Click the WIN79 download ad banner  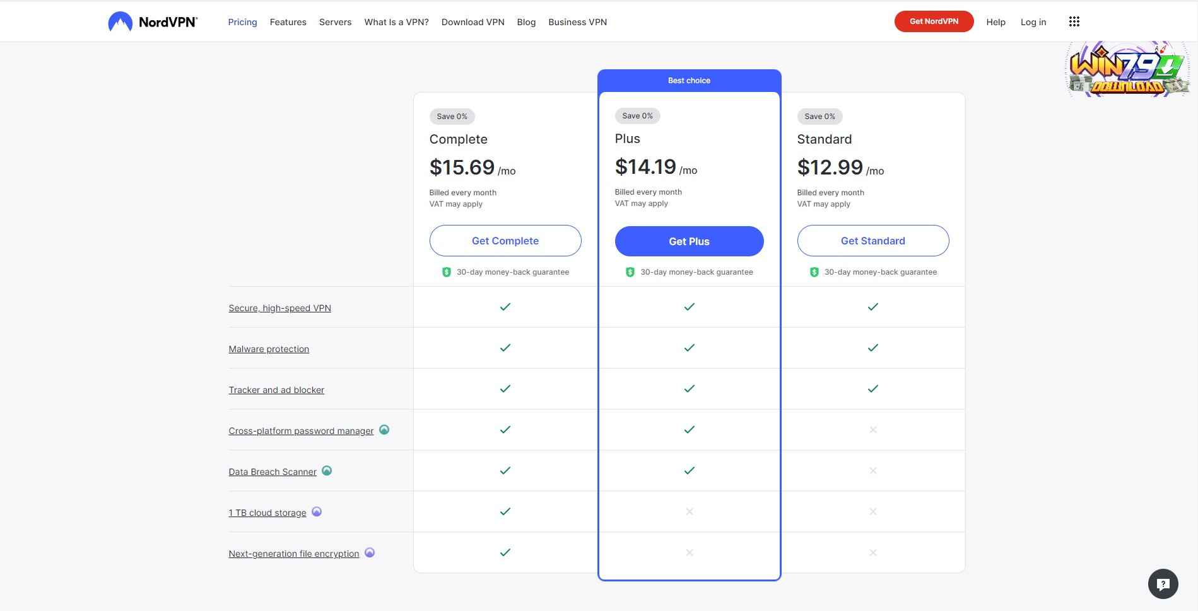pos(1127,69)
